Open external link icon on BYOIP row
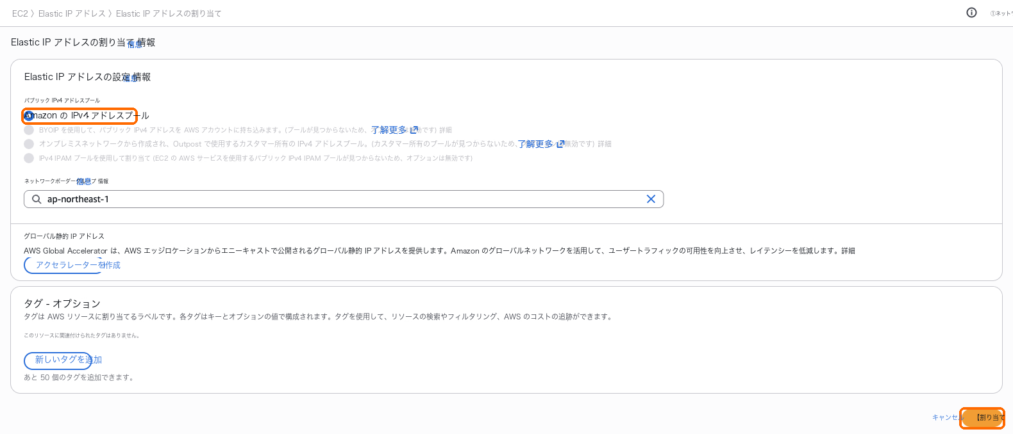This screenshot has height=434, width=1013. click(x=414, y=130)
